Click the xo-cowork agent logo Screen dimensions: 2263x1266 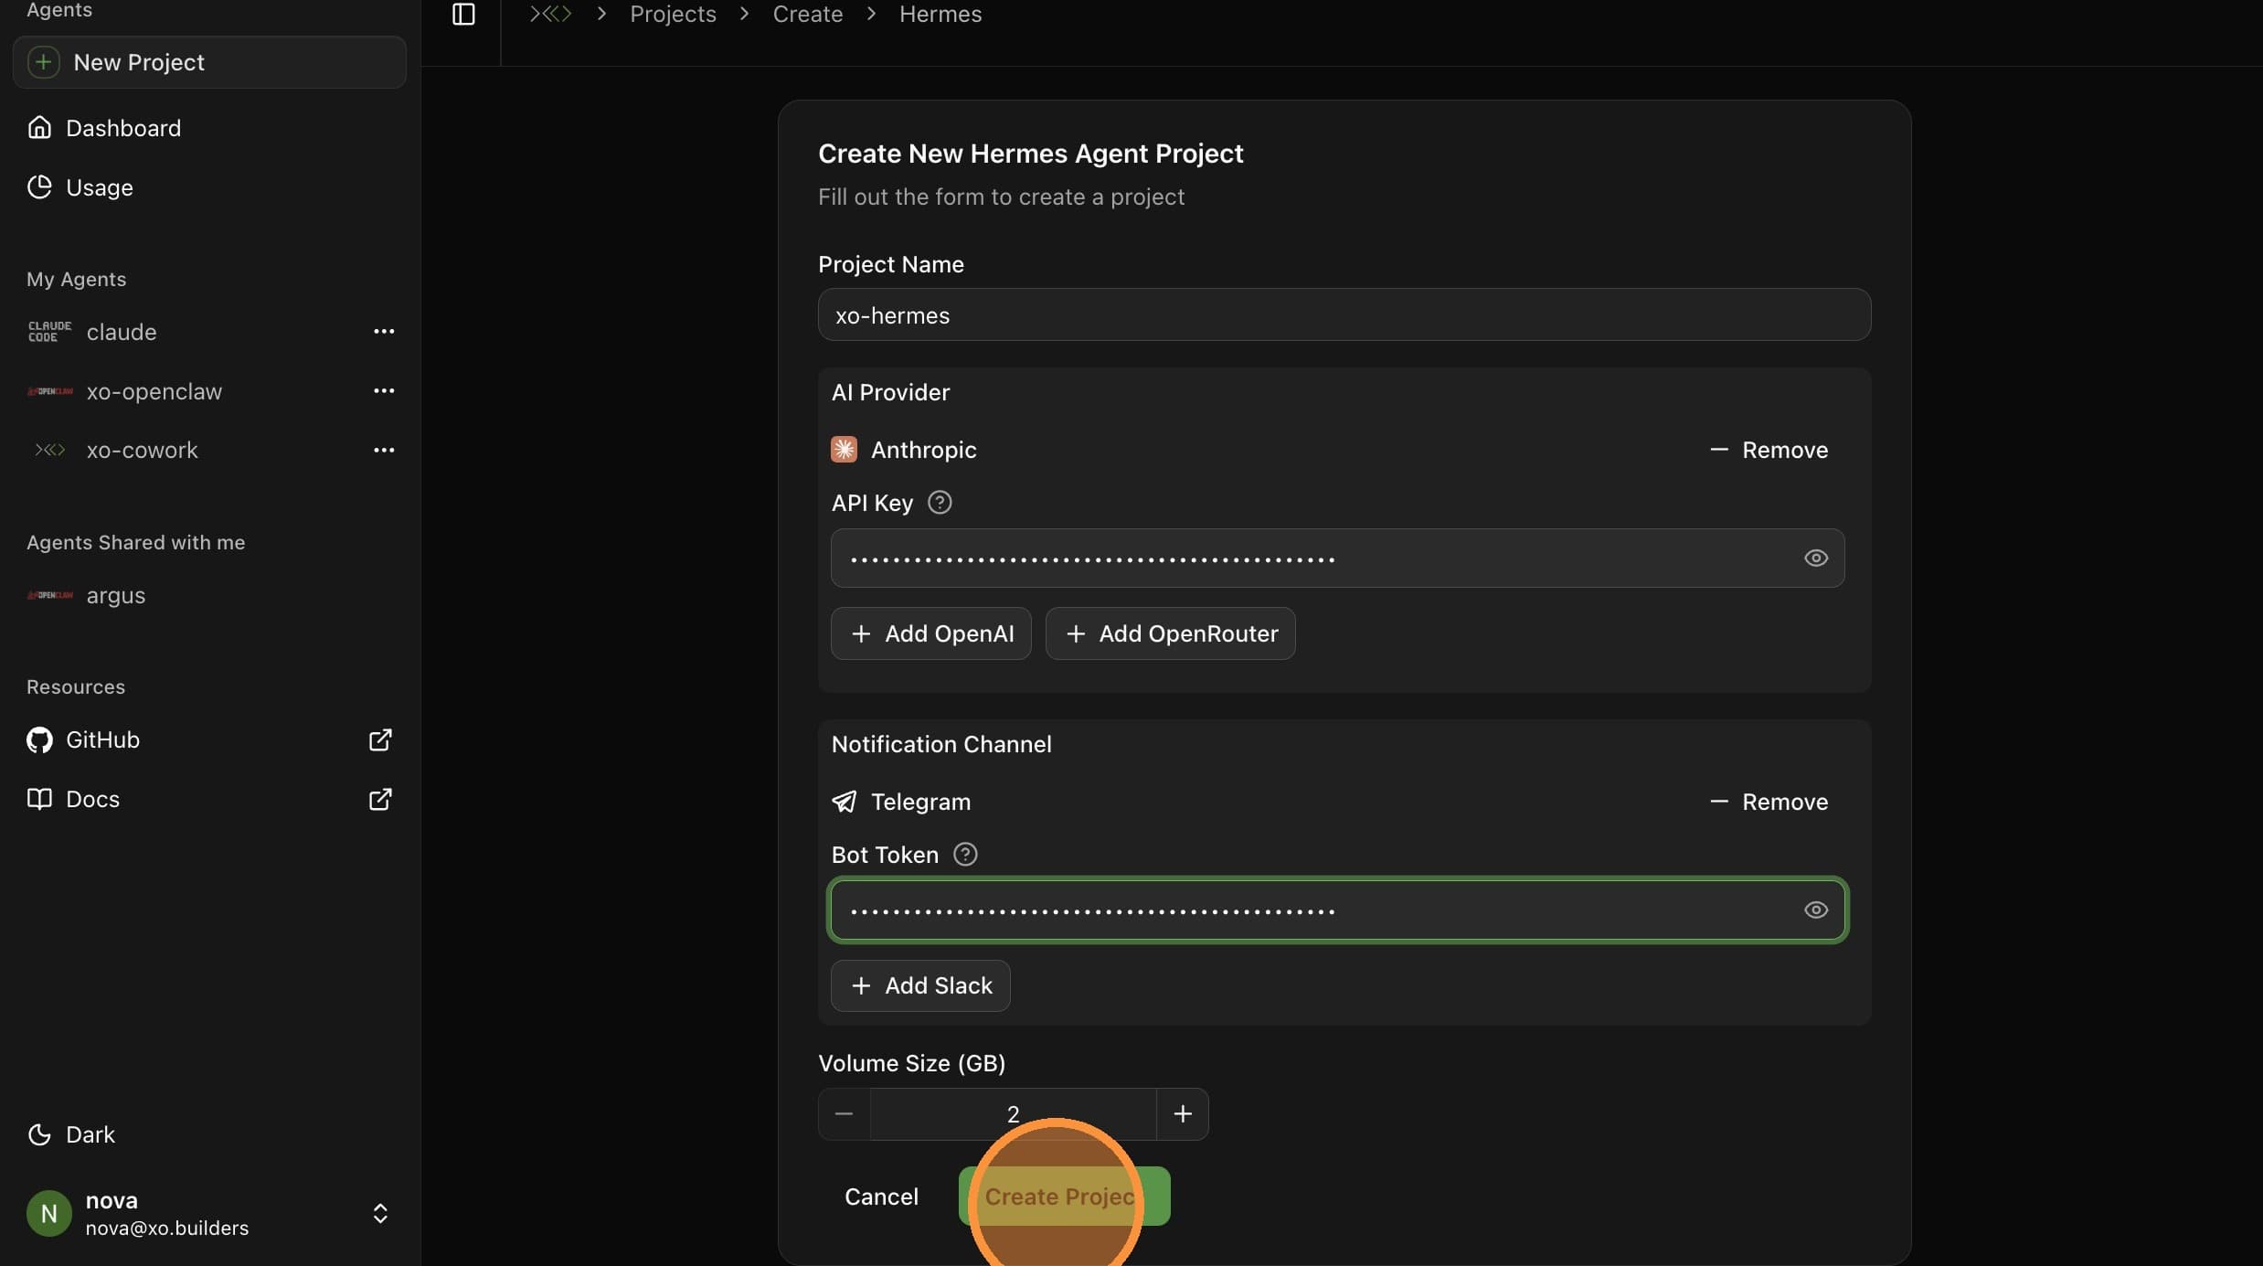[x=49, y=450]
